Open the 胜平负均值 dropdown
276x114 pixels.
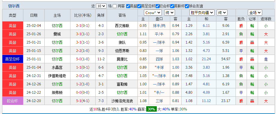202,13
